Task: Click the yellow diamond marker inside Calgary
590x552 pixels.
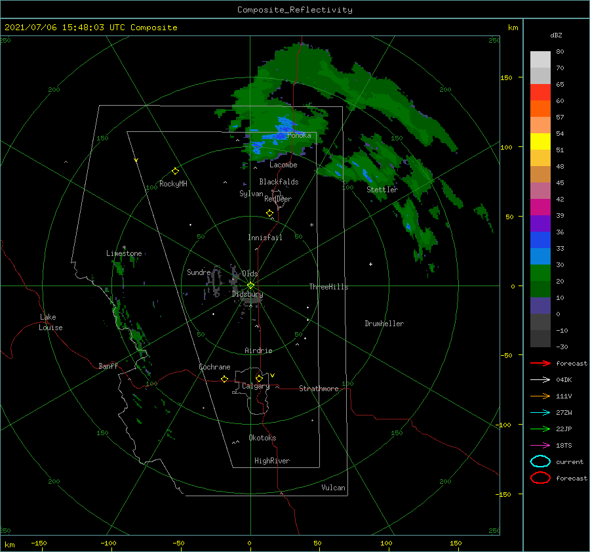Action: pos(259,378)
